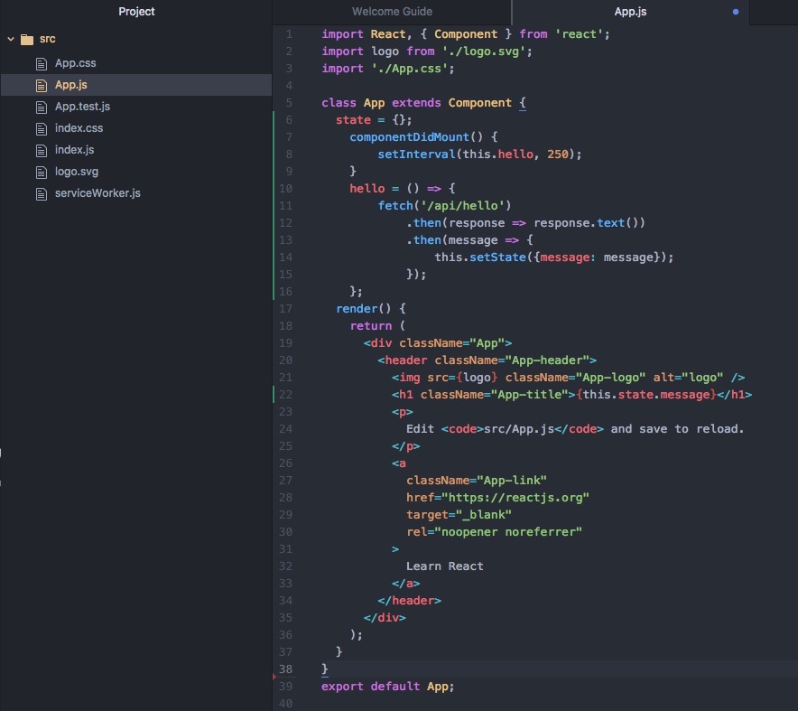The height and width of the screenshot is (711, 798).
Task: Click 'componentDidMount' in the code
Action: [x=409, y=137]
